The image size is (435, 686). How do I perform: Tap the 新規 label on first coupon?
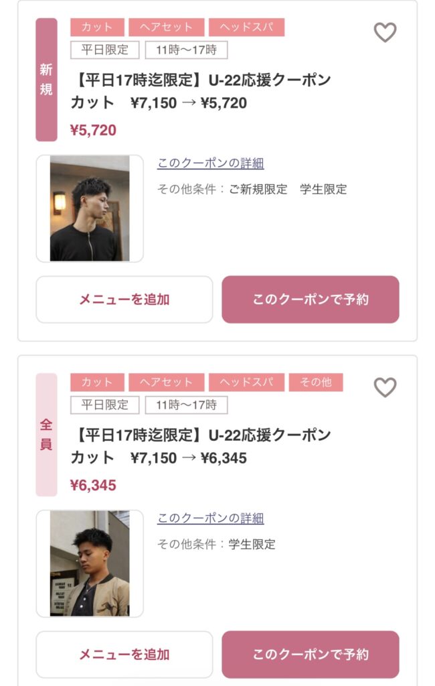(46, 80)
